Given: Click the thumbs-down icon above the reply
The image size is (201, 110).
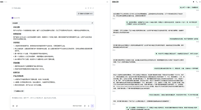Looking at the screenshot, I should click(88, 8).
